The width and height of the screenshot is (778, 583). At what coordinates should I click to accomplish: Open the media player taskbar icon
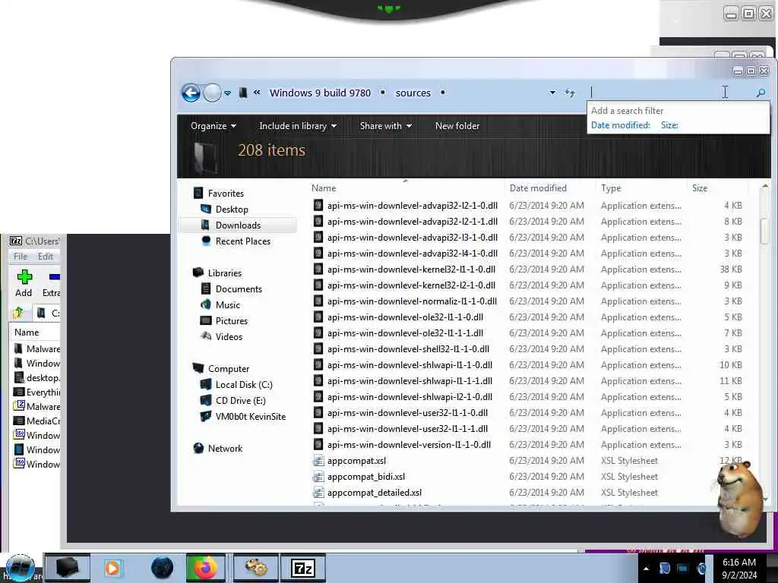pyautogui.click(x=113, y=568)
